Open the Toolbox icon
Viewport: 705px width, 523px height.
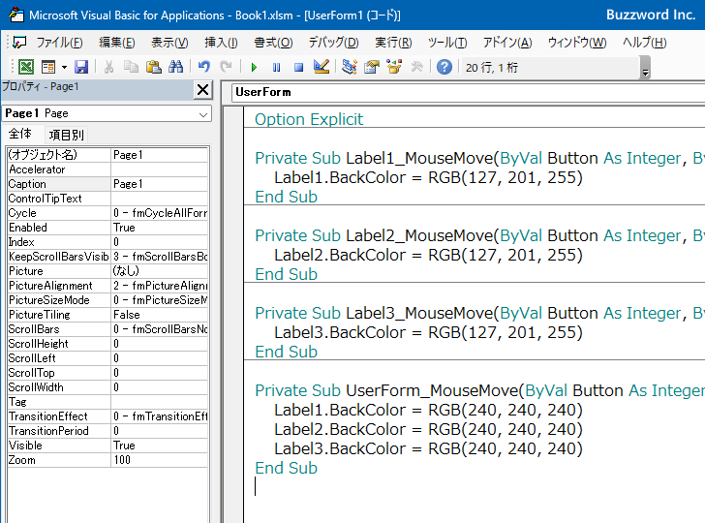click(x=416, y=67)
